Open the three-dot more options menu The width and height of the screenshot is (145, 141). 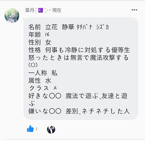coord(134,10)
